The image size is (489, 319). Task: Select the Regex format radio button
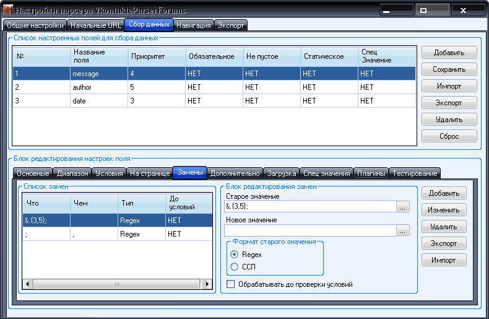234,255
